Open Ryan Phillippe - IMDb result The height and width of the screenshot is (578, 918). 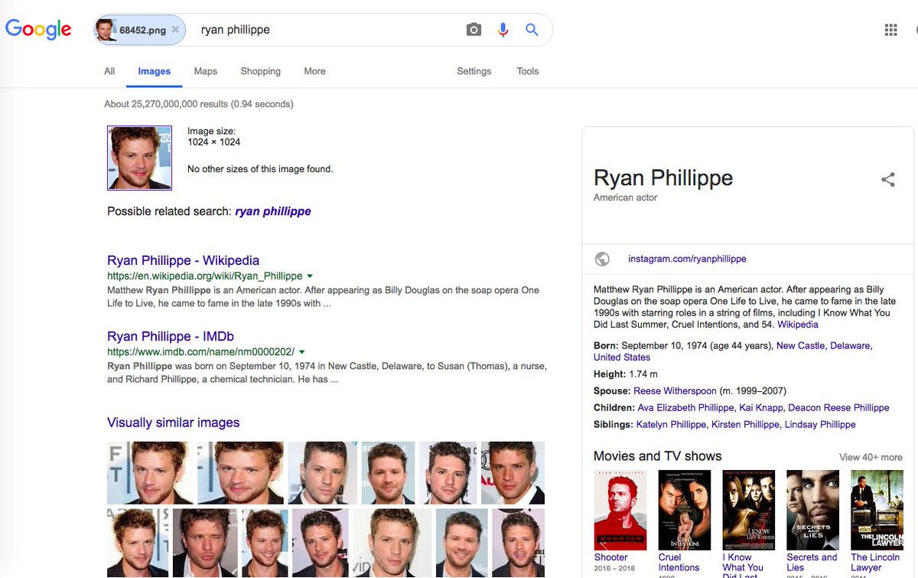171,336
